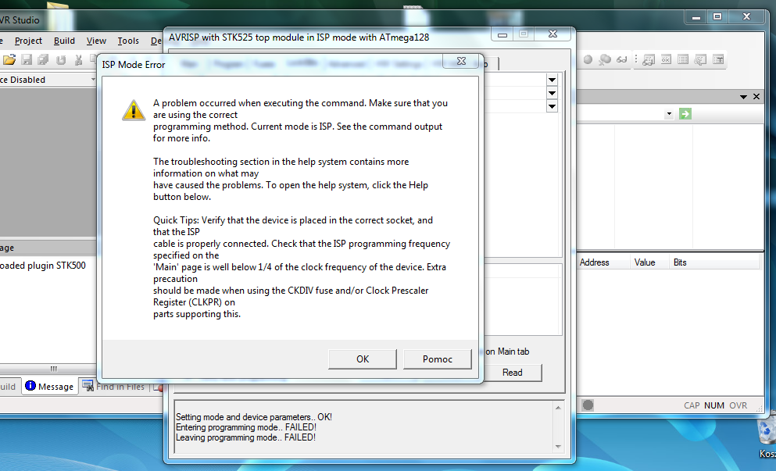The height and width of the screenshot is (471, 776).
Task: Click the Watch window icon with glasses
Action: 649,59
